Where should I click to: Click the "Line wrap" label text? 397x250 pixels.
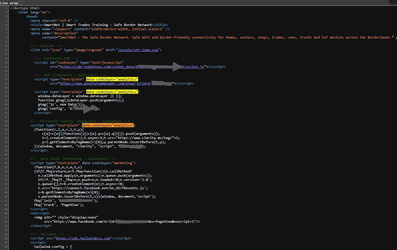click(x=9, y=3)
